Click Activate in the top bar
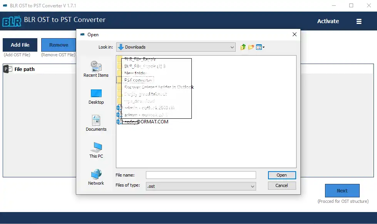This screenshot has width=377, height=224. pos(328,21)
